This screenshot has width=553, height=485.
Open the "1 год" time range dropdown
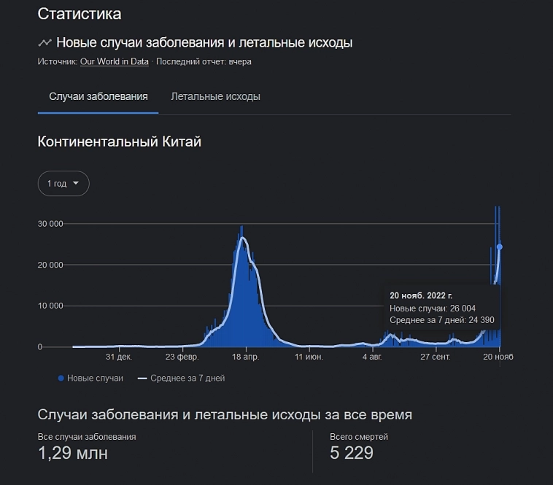63,184
